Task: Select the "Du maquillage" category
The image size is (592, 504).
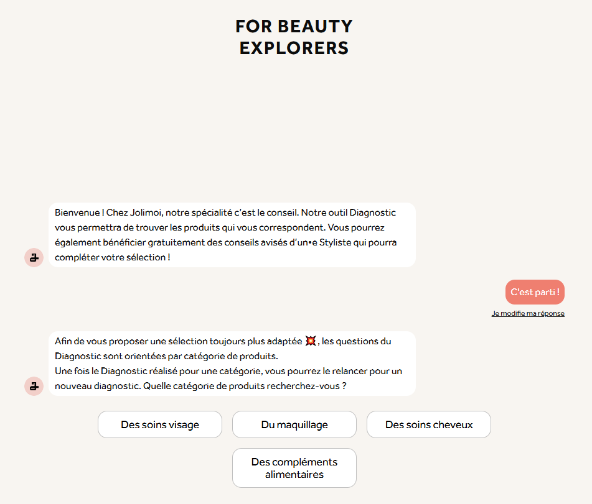Action: (294, 425)
